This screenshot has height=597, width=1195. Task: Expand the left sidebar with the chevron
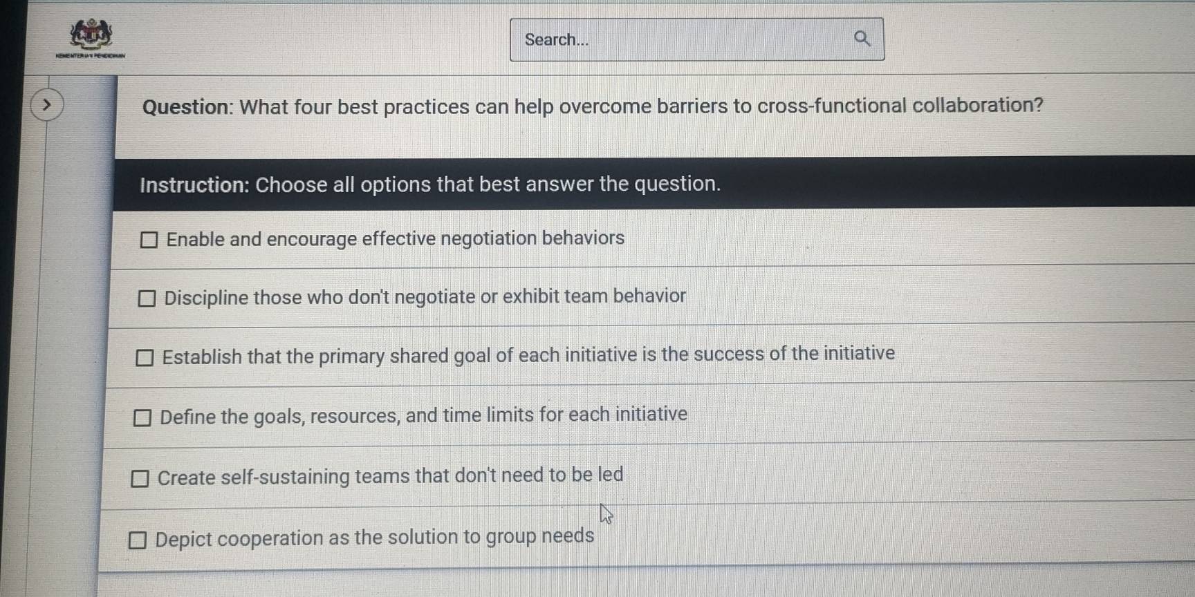pyautogui.click(x=46, y=105)
